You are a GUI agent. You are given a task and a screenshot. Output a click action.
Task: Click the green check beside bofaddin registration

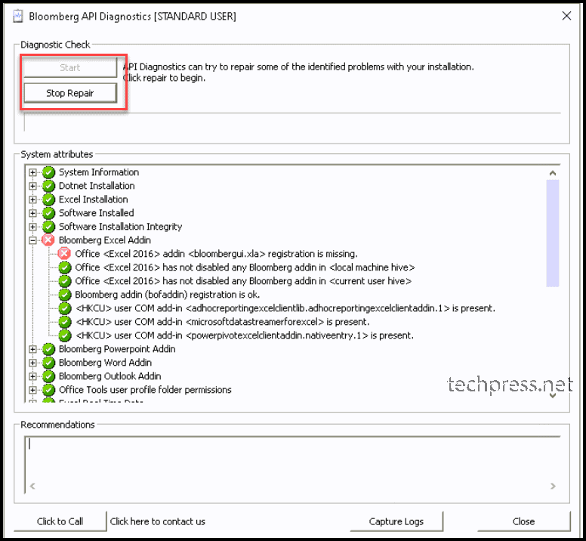coord(65,295)
